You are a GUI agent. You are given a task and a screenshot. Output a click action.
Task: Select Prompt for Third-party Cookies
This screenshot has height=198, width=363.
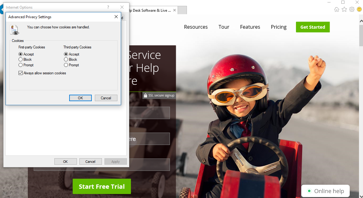(66, 65)
